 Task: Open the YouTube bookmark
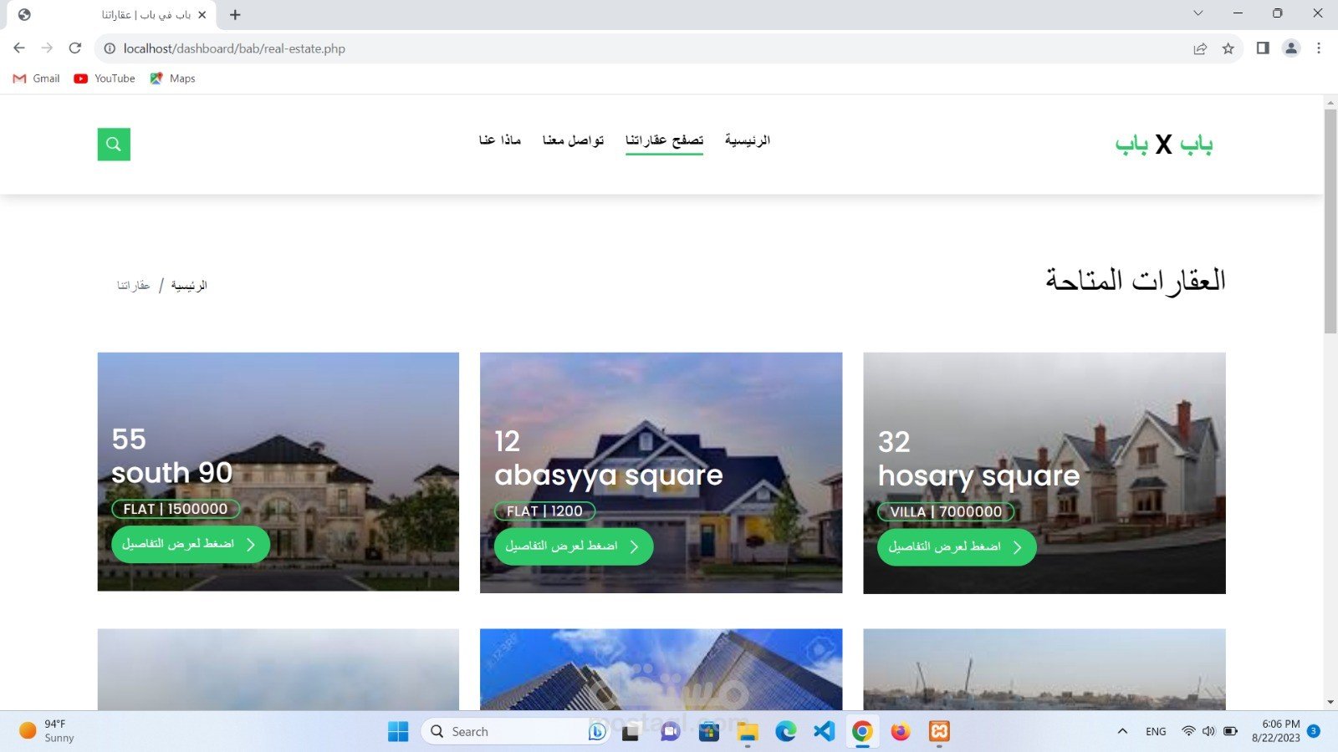click(105, 79)
